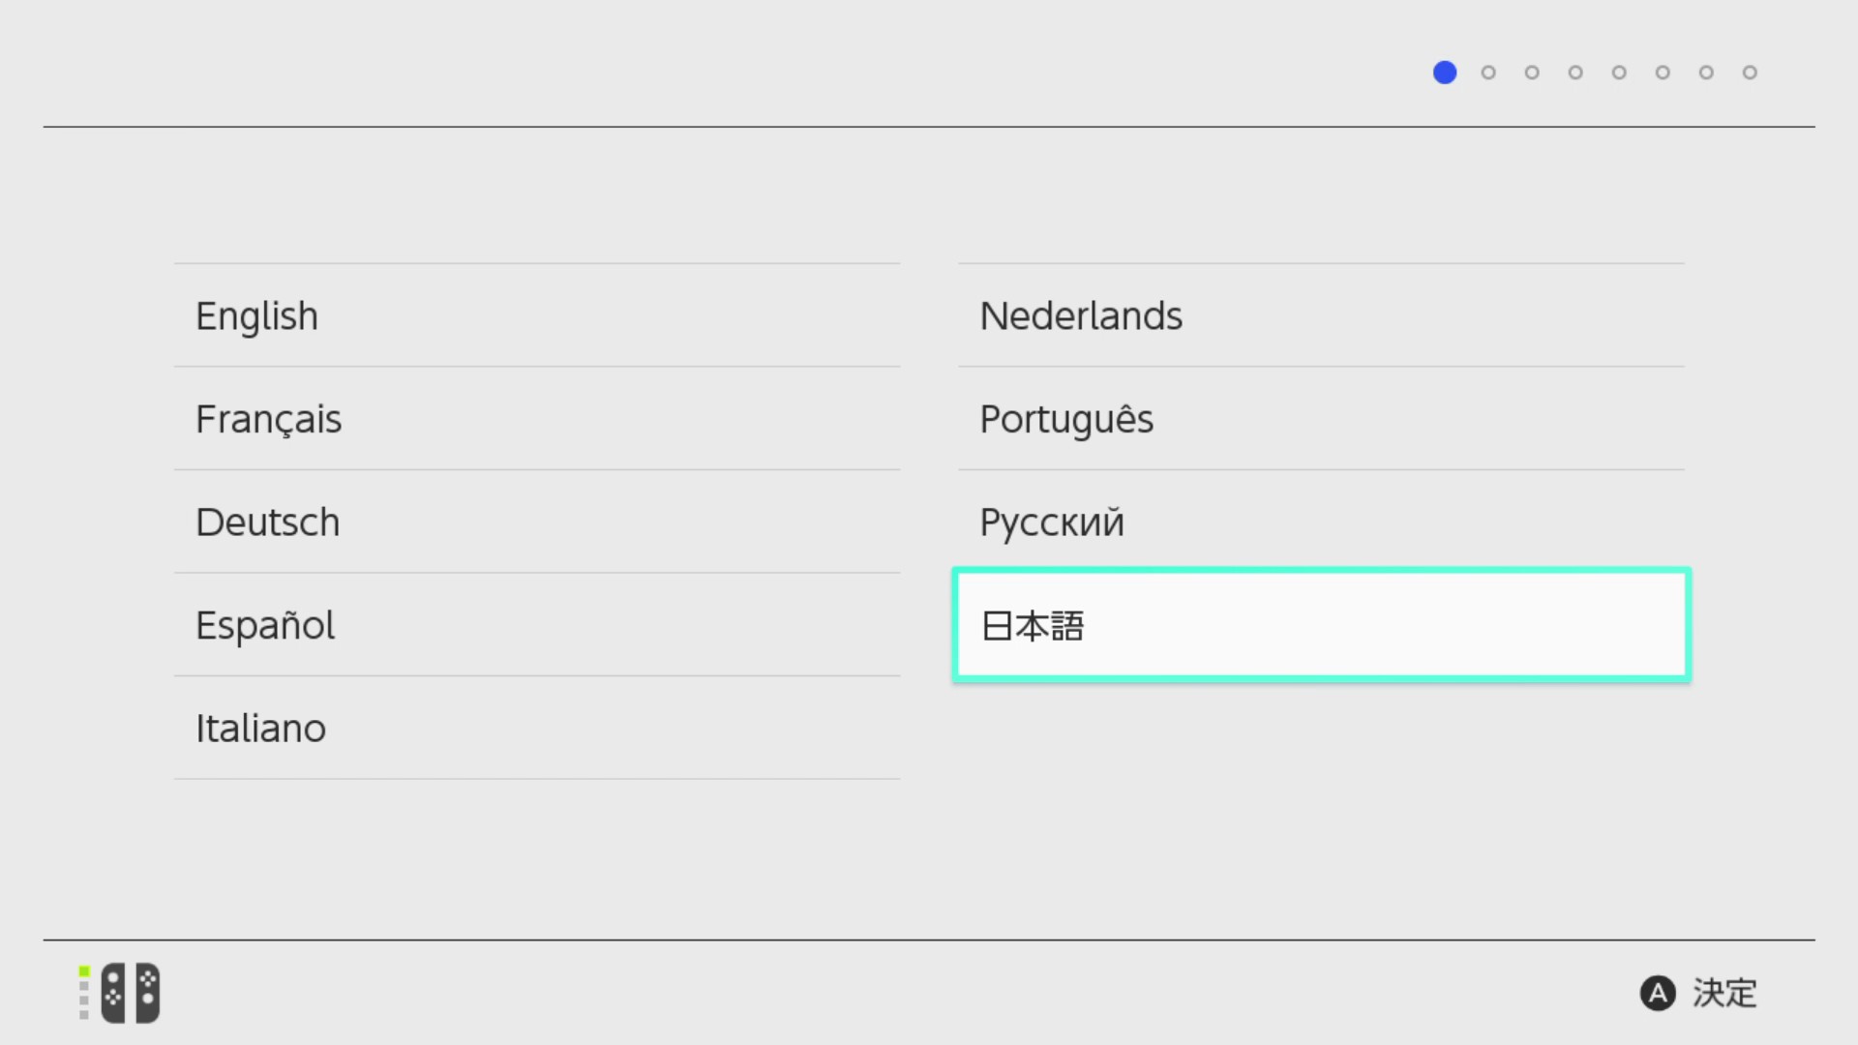Click the last setup progress dot

1750,73
